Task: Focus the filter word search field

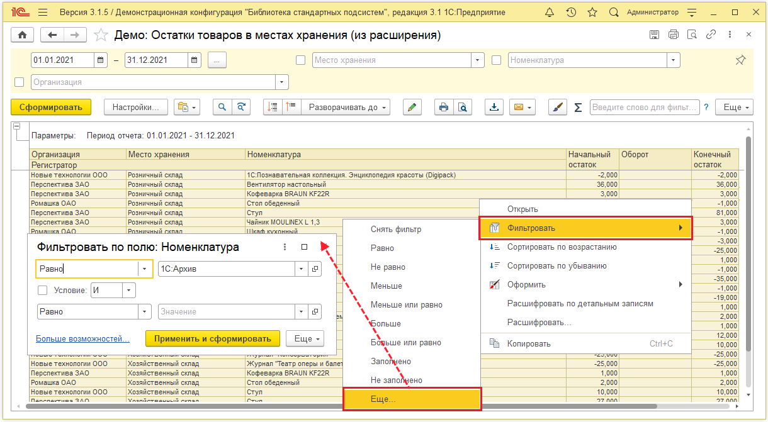Action: tap(645, 108)
